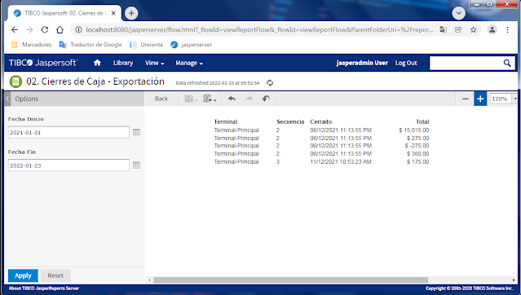Click the Cerrado column header
This screenshot has width=521, height=295.
pos(321,121)
